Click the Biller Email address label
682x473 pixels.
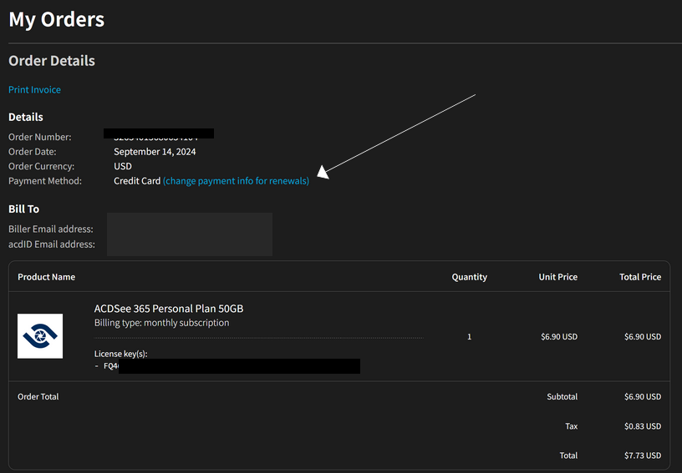[x=51, y=229]
